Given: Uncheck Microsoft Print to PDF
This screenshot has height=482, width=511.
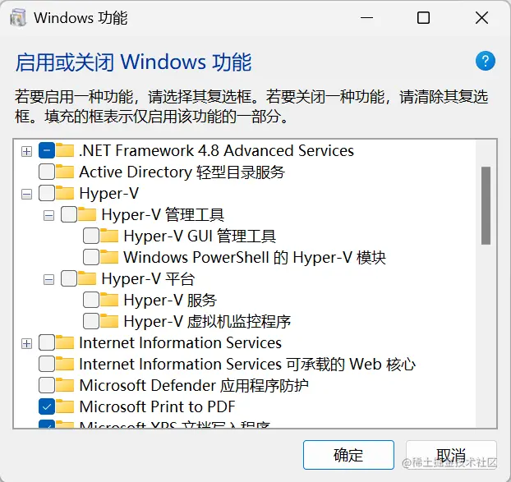Looking at the screenshot, I should click(x=47, y=407).
